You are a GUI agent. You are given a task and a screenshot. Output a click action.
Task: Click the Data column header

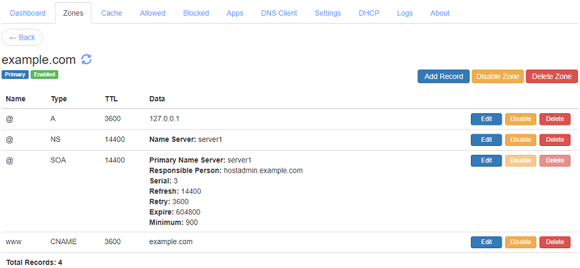[157, 99]
